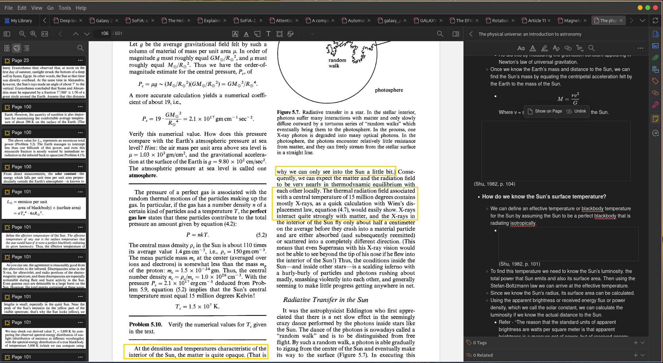Viewport: 663px width, 363px height.
Task: Go to previous page with up arrow
Action: coord(76,34)
